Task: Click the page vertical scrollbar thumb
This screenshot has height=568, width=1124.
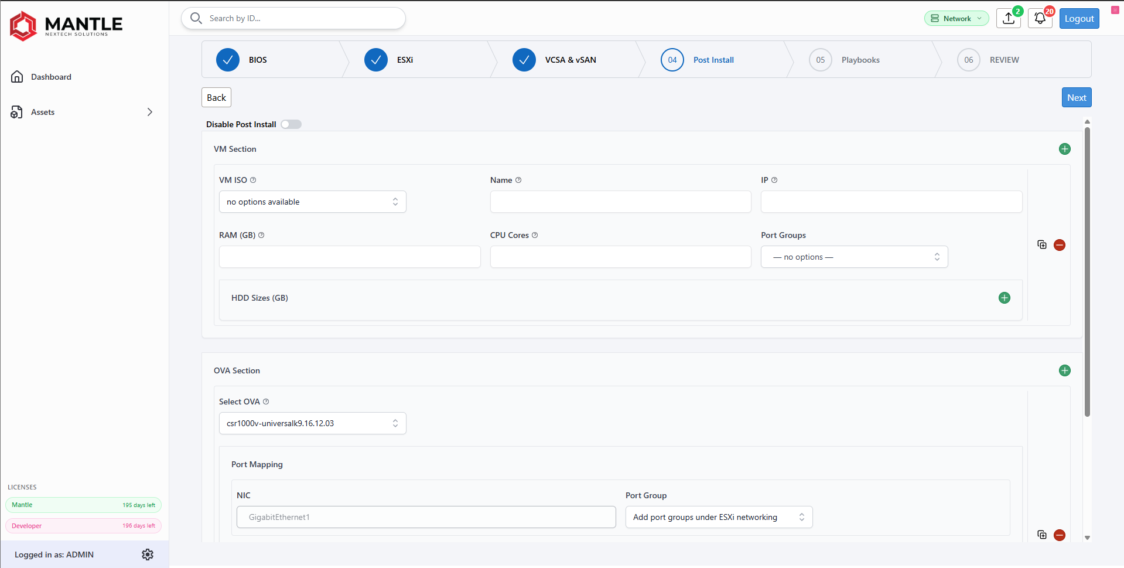Action: (1087, 272)
